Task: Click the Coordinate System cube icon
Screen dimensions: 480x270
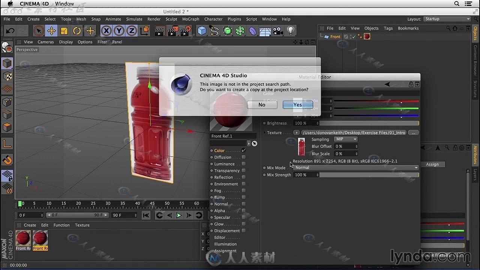Action: click(x=145, y=31)
